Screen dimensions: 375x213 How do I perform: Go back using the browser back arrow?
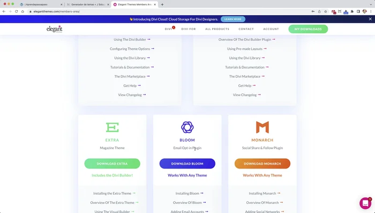click(x=4, y=11)
